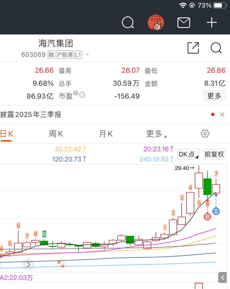The width and height of the screenshot is (230, 289).
Task: Tap the green candlestick marked 9
Action: tap(44, 243)
